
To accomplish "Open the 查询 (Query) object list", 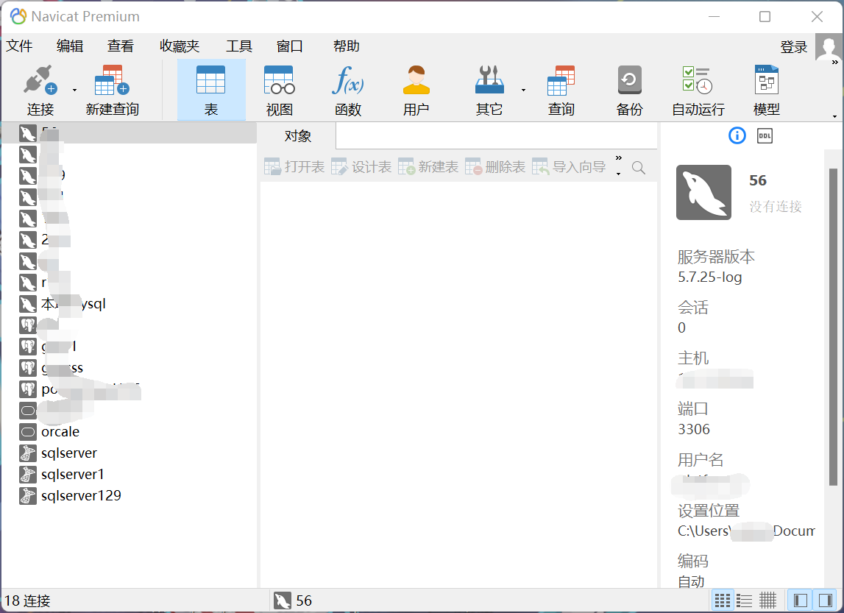I will coord(561,90).
